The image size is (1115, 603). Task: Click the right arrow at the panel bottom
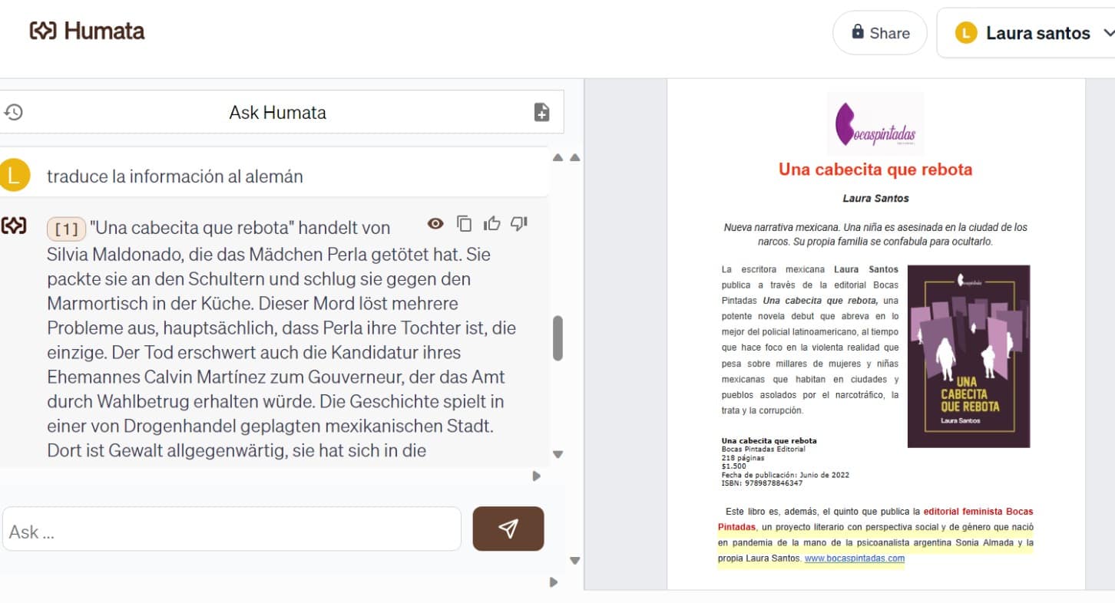pos(553,582)
